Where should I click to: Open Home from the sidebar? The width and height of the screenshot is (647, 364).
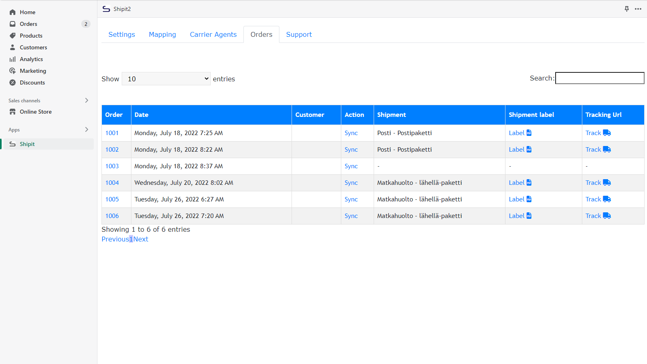point(27,12)
